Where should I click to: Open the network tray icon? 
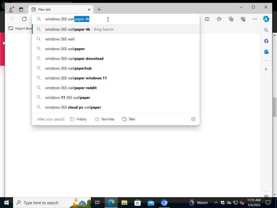point(236,203)
